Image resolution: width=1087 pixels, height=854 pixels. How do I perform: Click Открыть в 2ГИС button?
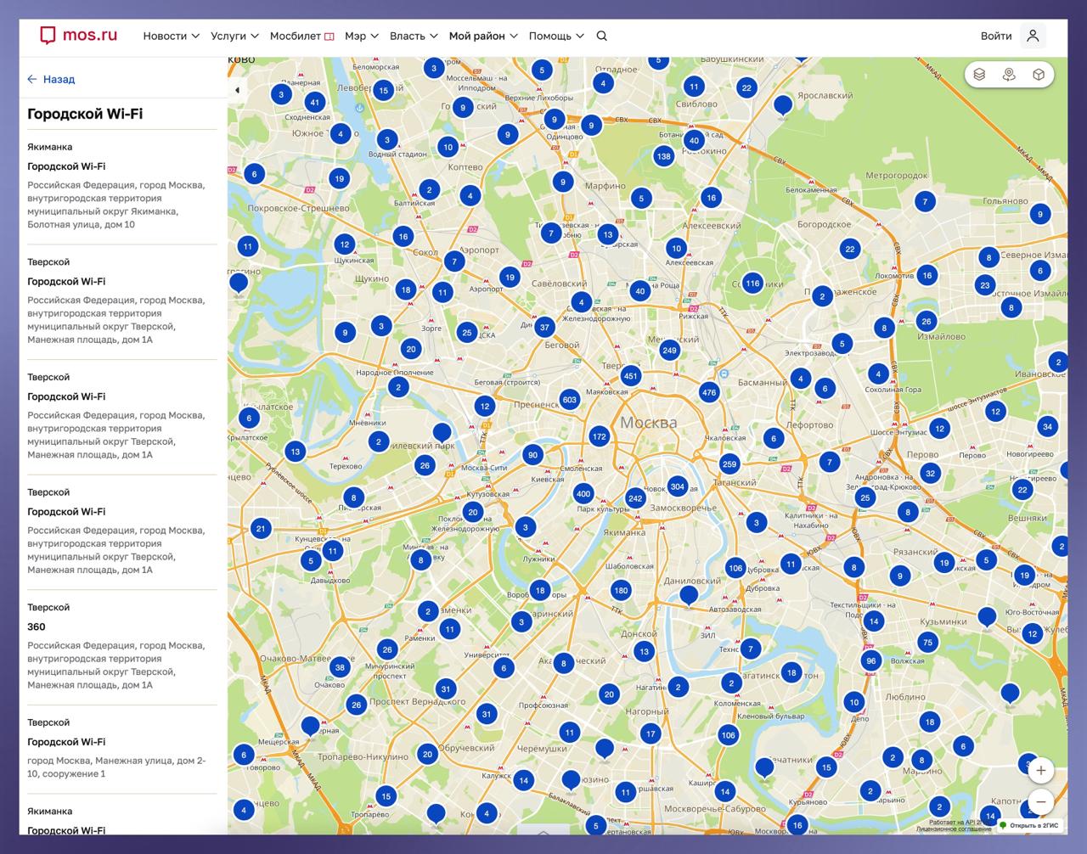point(1029,825)
